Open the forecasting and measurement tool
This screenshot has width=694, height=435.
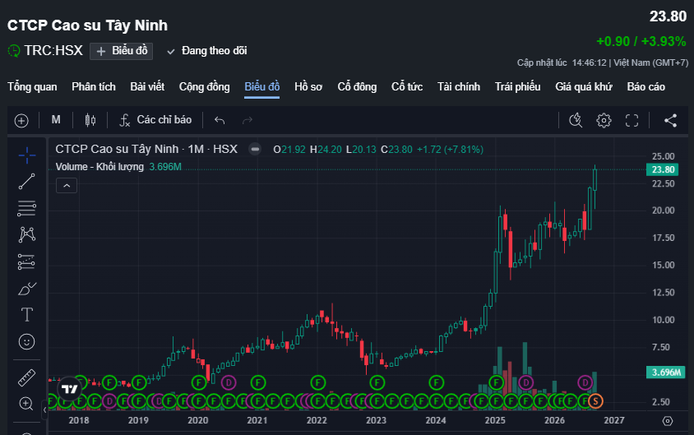point(27,261)
